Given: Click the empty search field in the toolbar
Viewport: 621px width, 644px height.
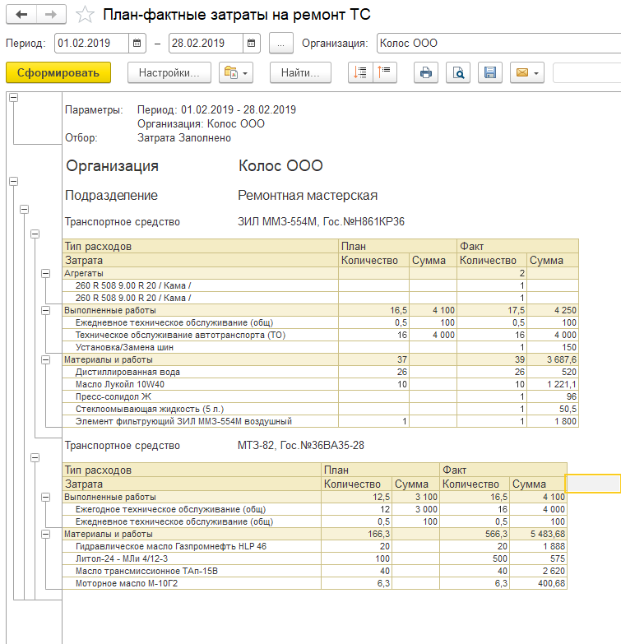Looking at the screenshot, I should click(x=587, y=72).
